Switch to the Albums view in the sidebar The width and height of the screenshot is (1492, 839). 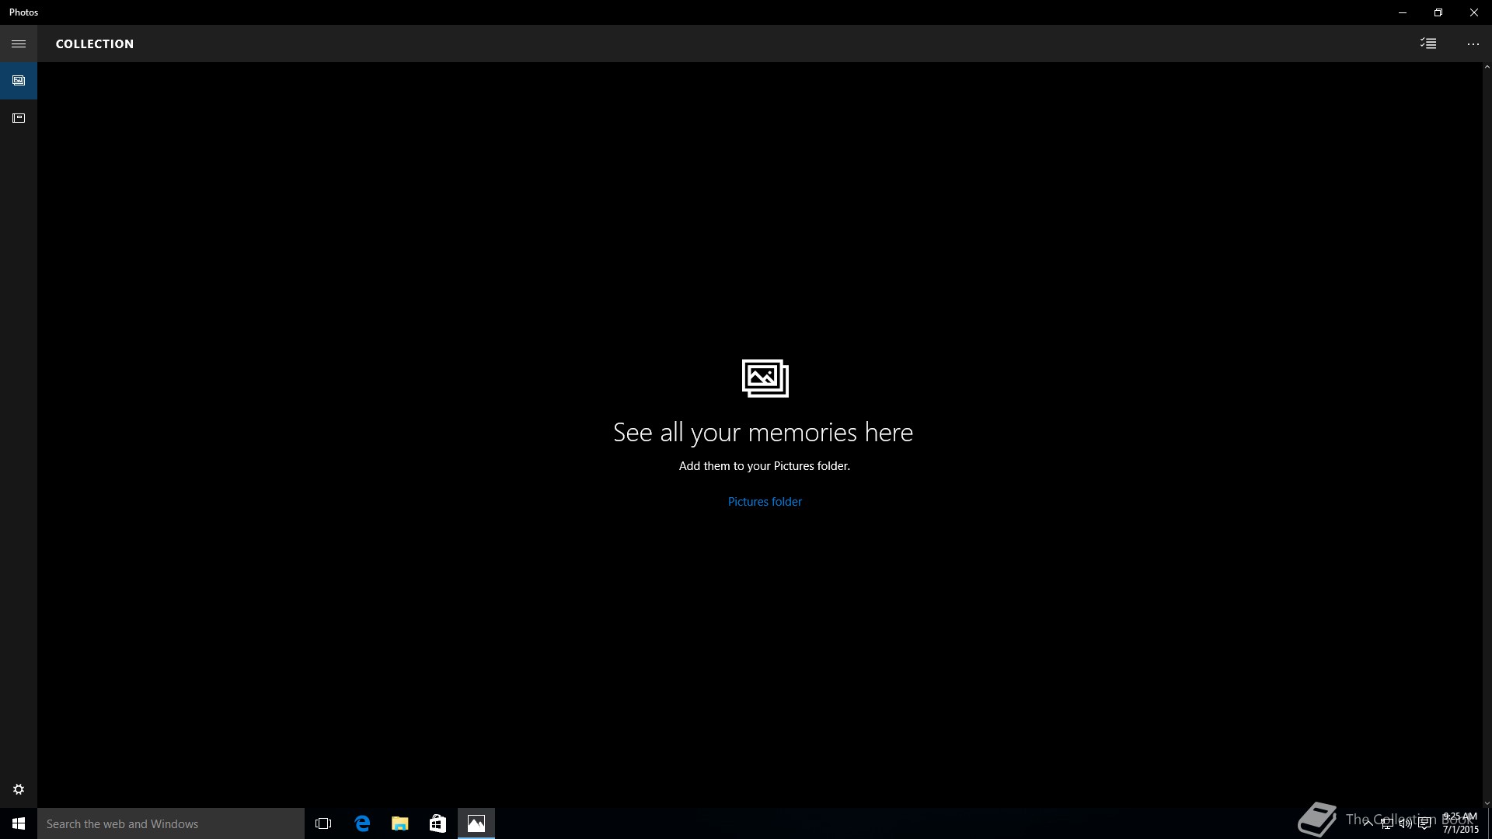[19, 118]
